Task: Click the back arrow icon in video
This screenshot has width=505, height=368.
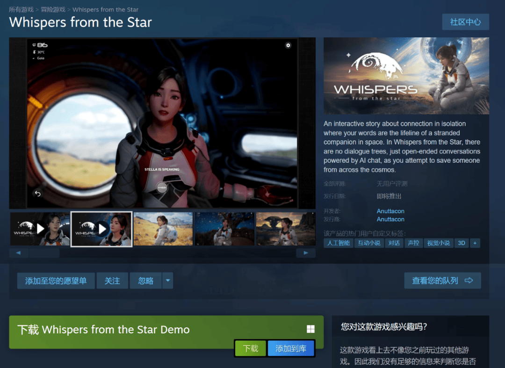Action: coord(38,194)
